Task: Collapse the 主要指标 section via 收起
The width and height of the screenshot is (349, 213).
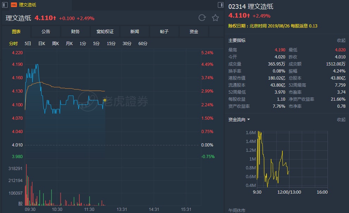Action: click(341, 40)
